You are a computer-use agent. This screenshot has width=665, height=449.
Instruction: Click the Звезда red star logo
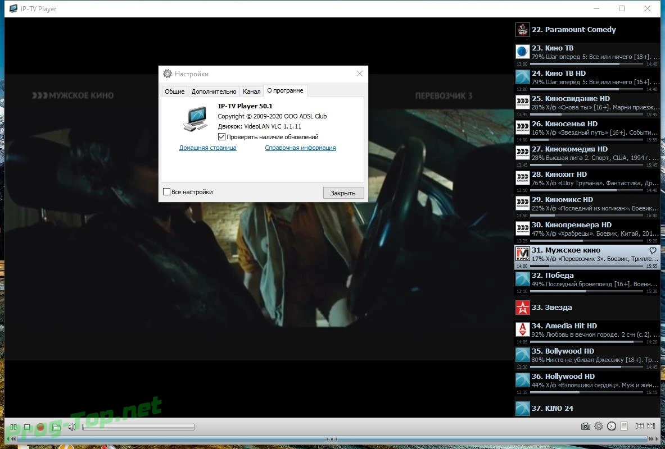coord(523,308)
